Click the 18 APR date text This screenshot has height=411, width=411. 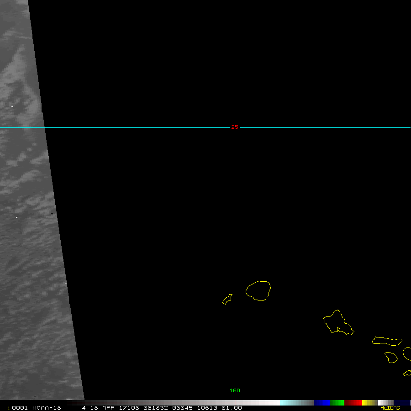(x=100, y=408)
